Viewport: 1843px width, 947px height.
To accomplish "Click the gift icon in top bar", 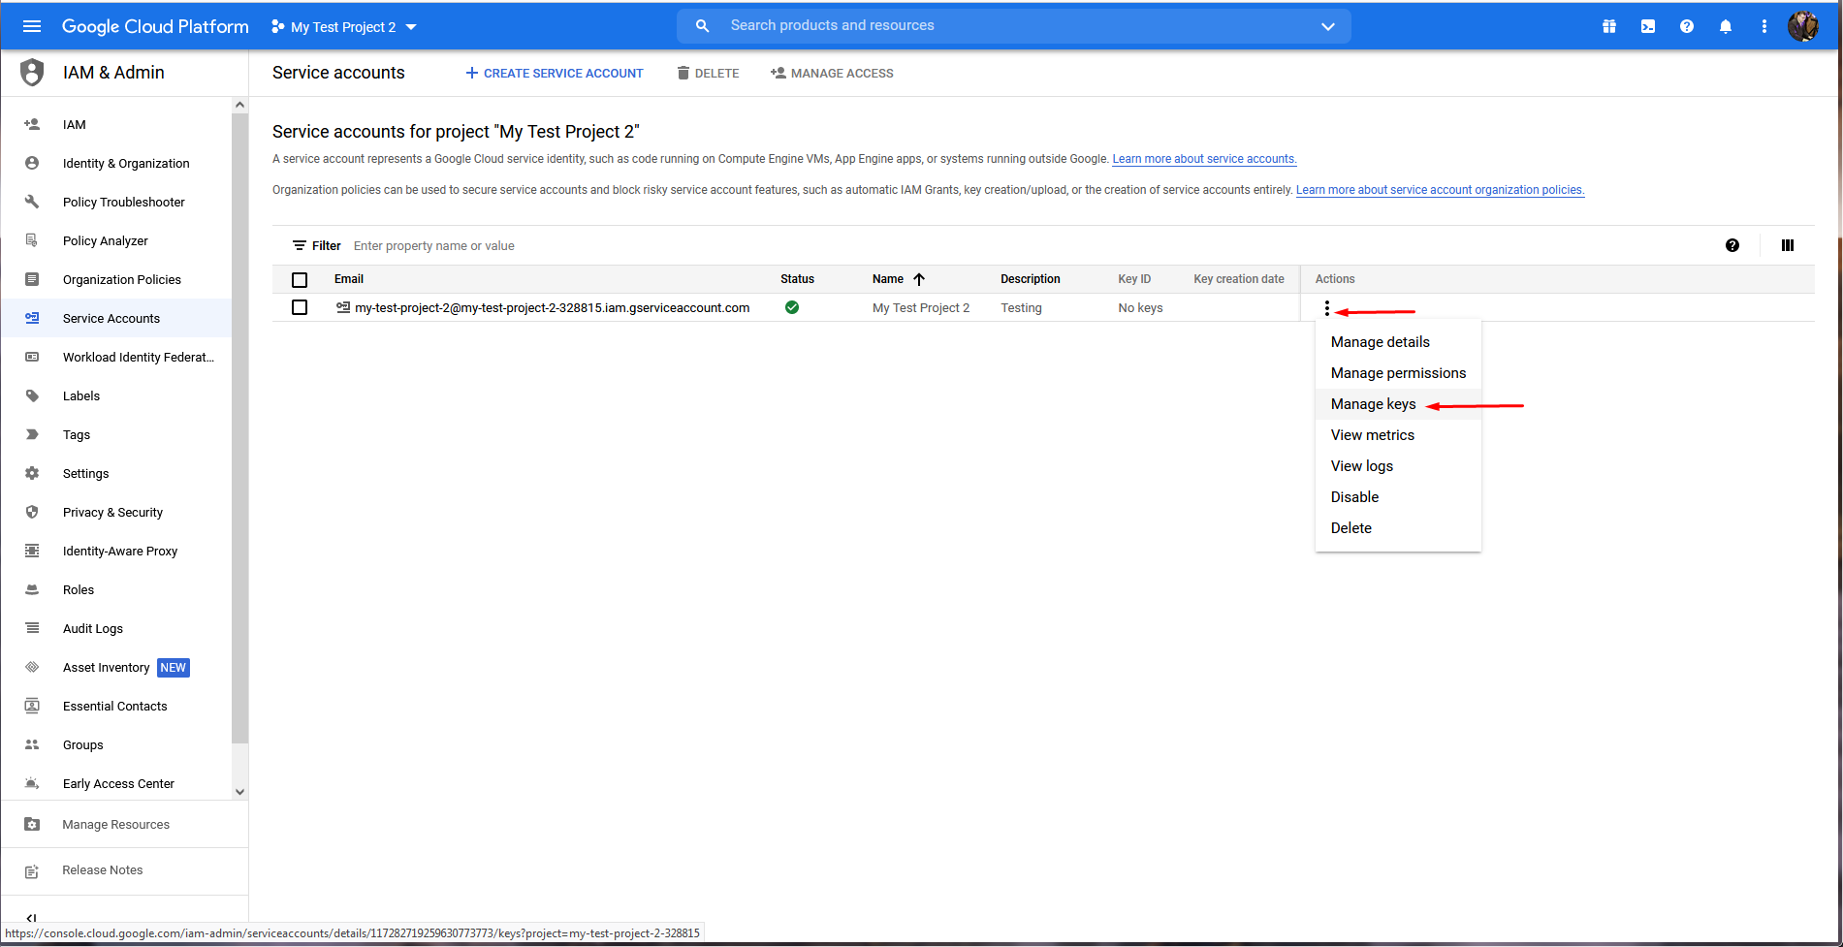I will (1609, 26).
